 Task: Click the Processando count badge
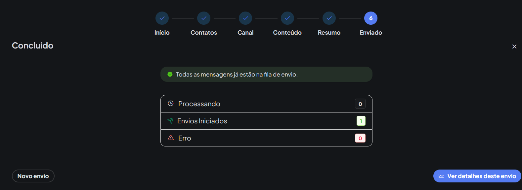[x=360, y=104]
